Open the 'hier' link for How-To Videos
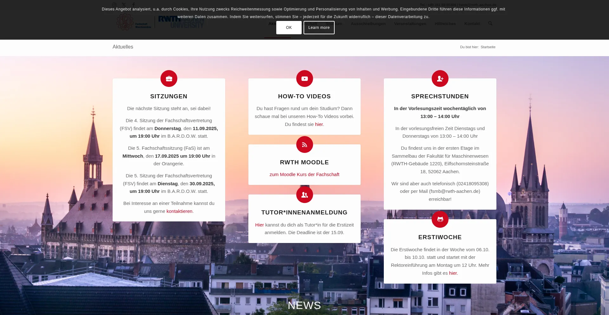This screenshot has height=315, width=609. pyautogui.click(x=319, y=124)
